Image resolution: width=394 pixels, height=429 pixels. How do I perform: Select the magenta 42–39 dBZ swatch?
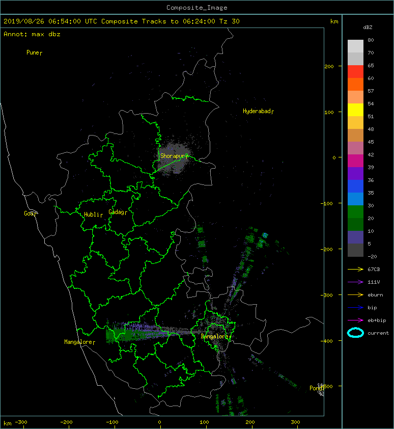click(x=355, y=160)
